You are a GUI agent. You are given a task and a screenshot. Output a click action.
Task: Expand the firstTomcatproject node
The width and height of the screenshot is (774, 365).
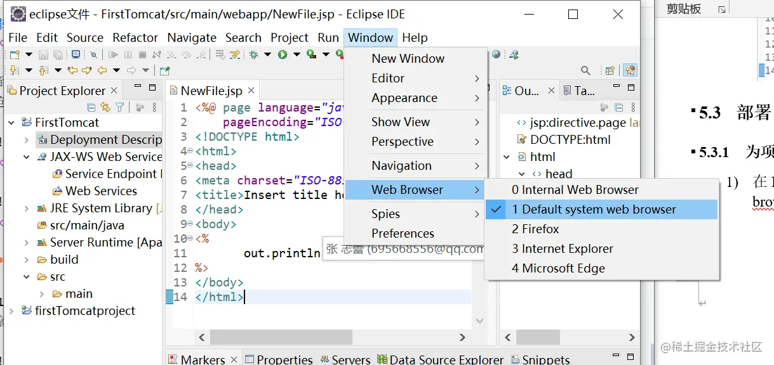coord(12,311)
